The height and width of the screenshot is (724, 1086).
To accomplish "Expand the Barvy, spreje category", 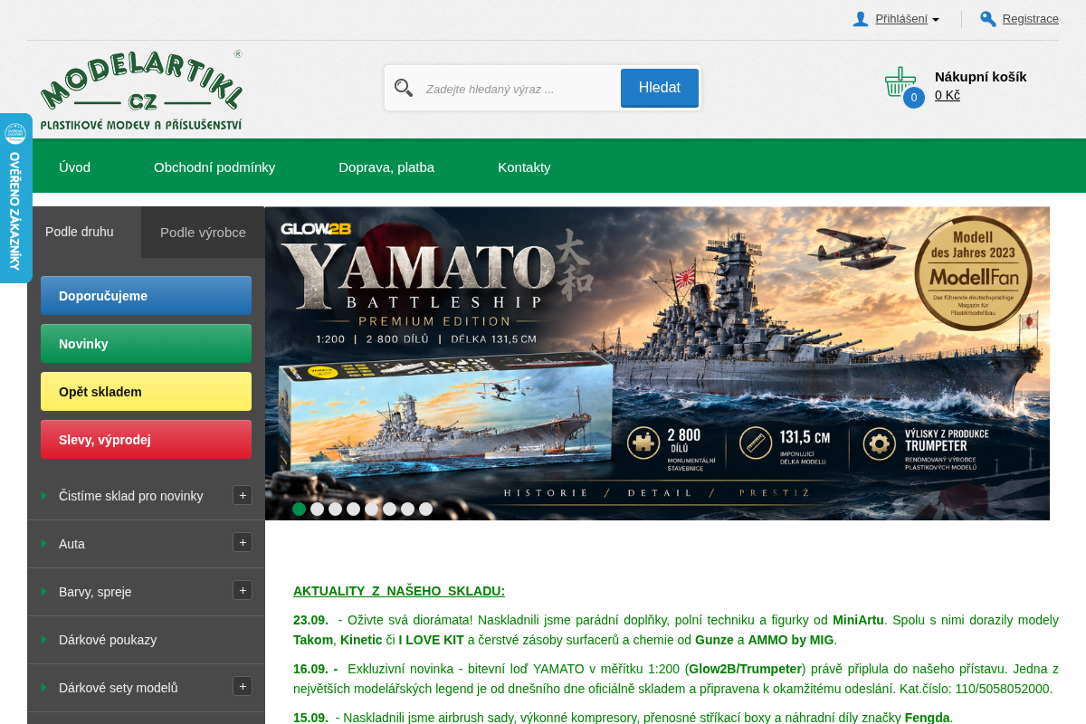I will click(243, 590).
